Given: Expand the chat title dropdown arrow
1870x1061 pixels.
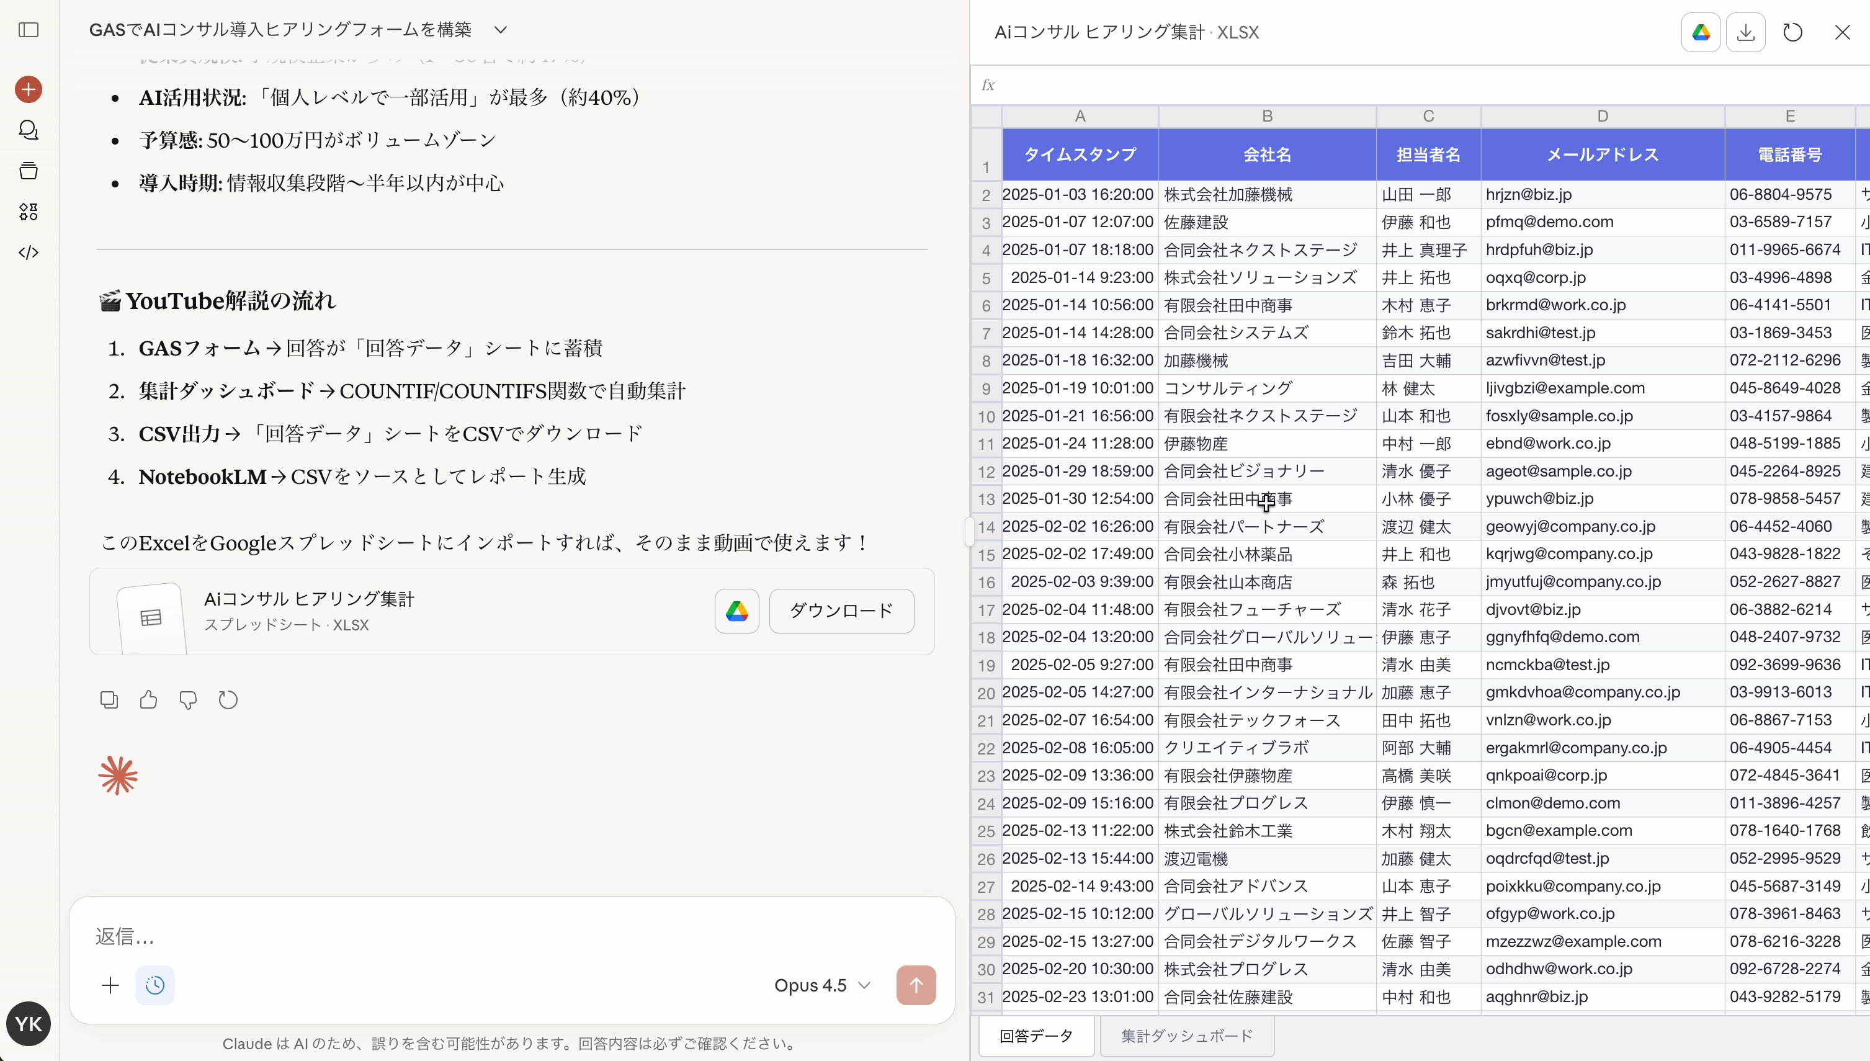Looking at the screenshot, I should click(x=499, y=30).
